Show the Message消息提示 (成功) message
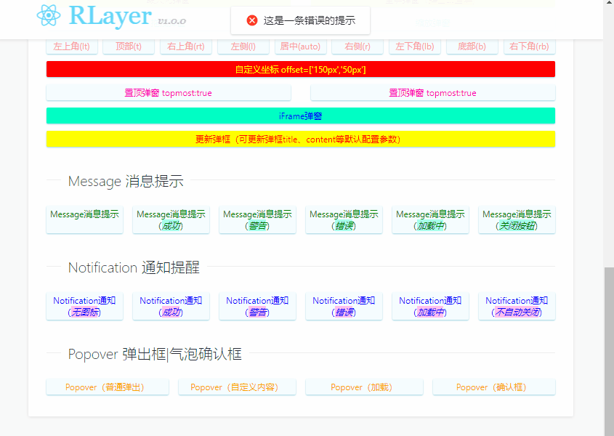Screen dimensions: 614x436 (171, 219)
